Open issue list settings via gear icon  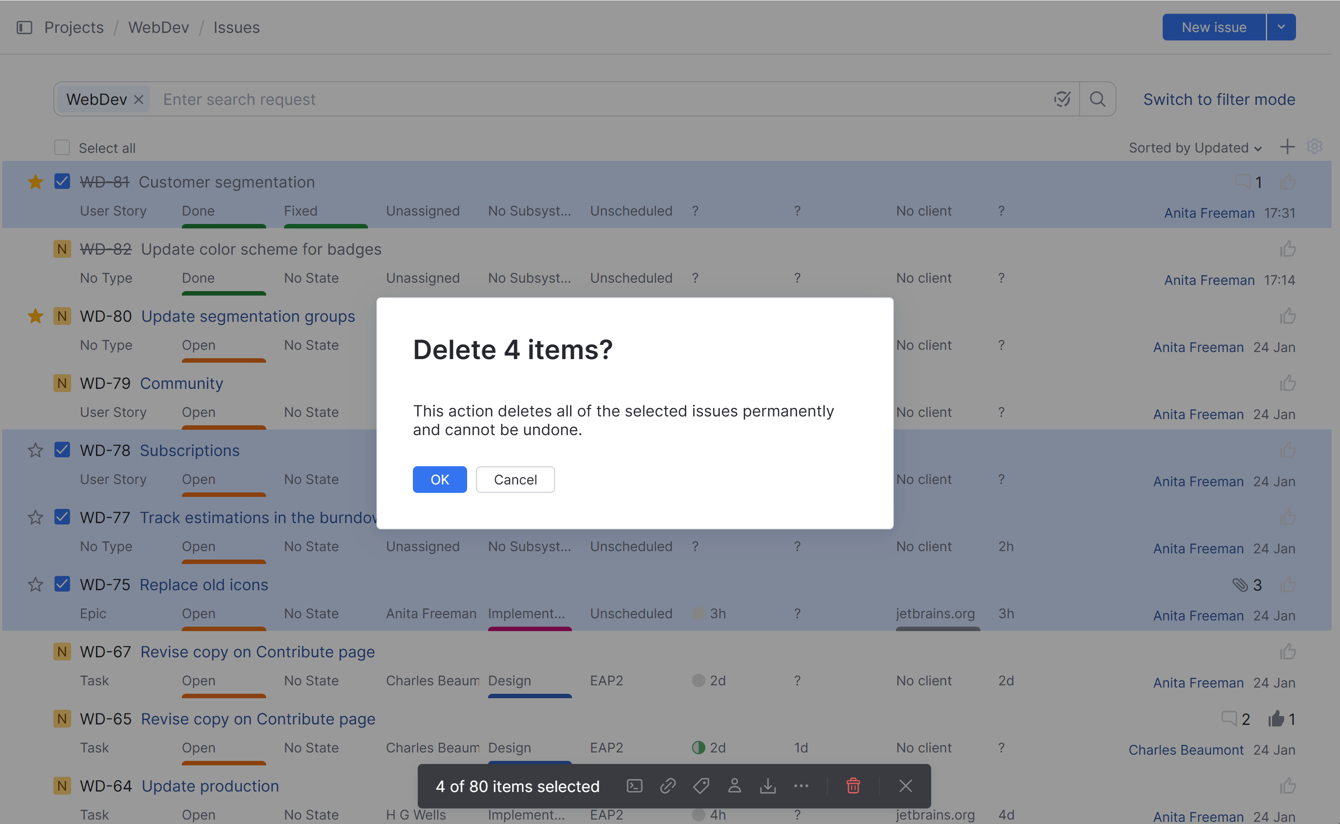[1315, 146]
